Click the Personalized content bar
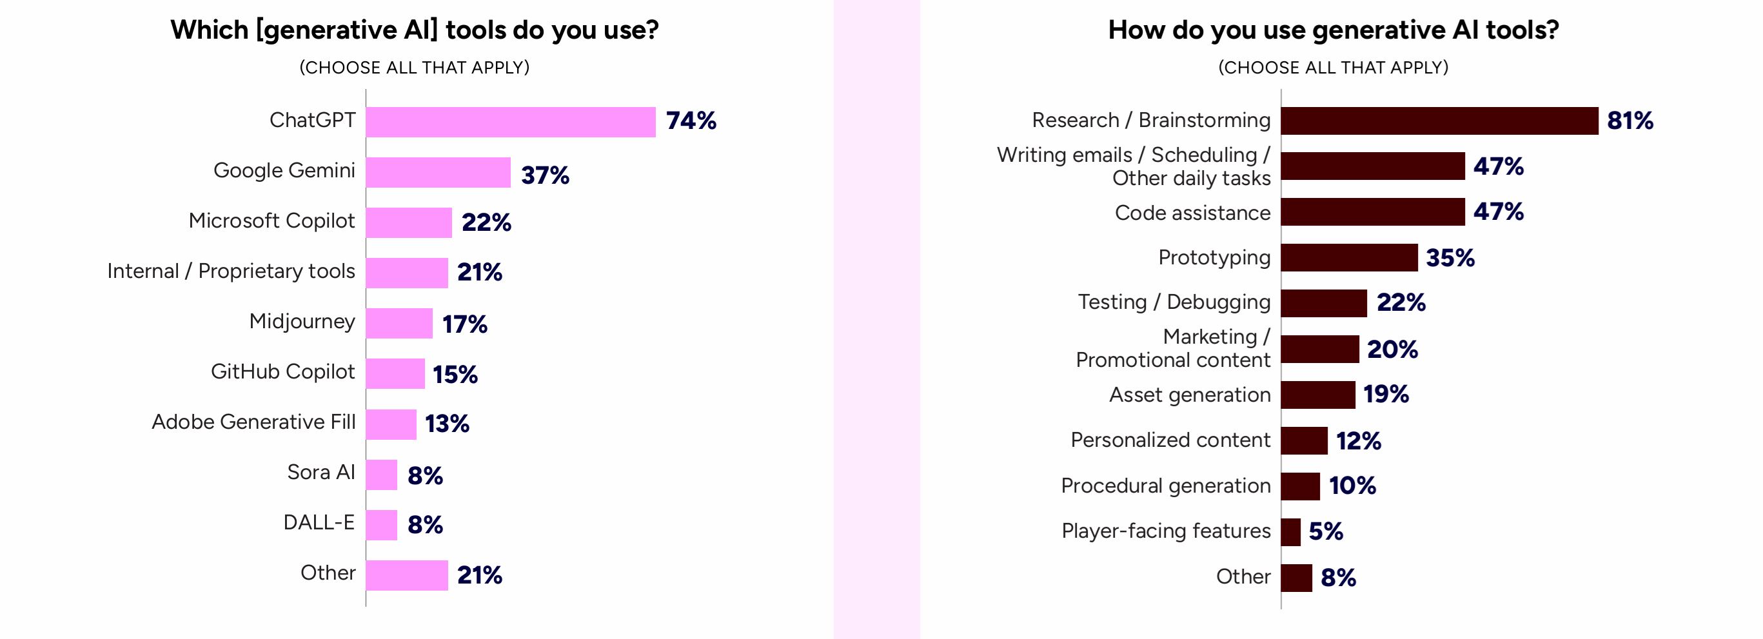 [x=1304, y=440]
